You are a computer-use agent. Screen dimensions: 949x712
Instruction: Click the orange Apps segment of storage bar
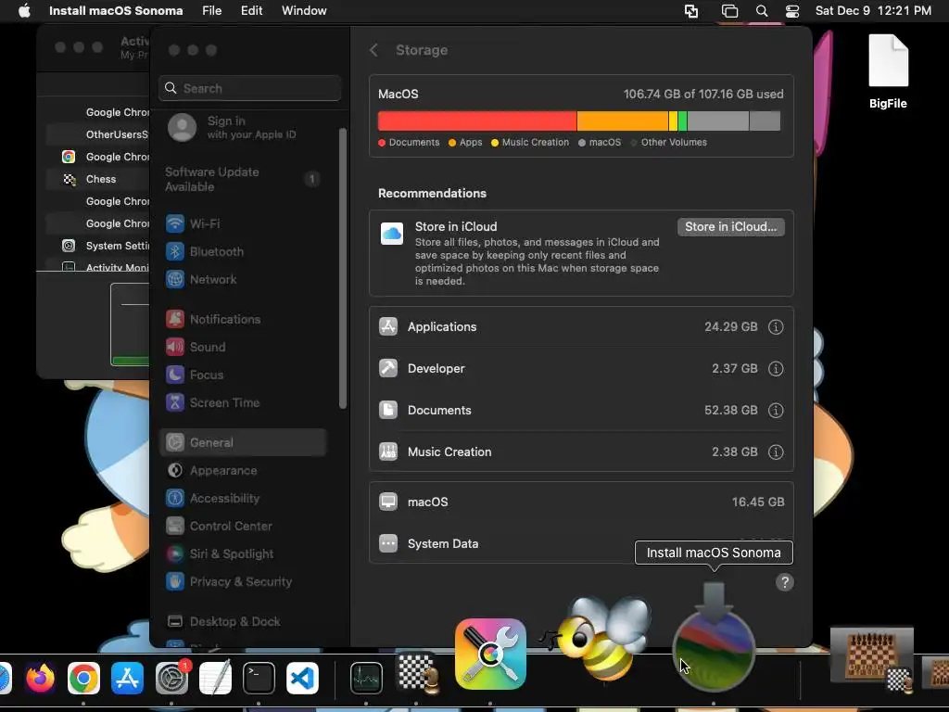click(x=622, y=121)
